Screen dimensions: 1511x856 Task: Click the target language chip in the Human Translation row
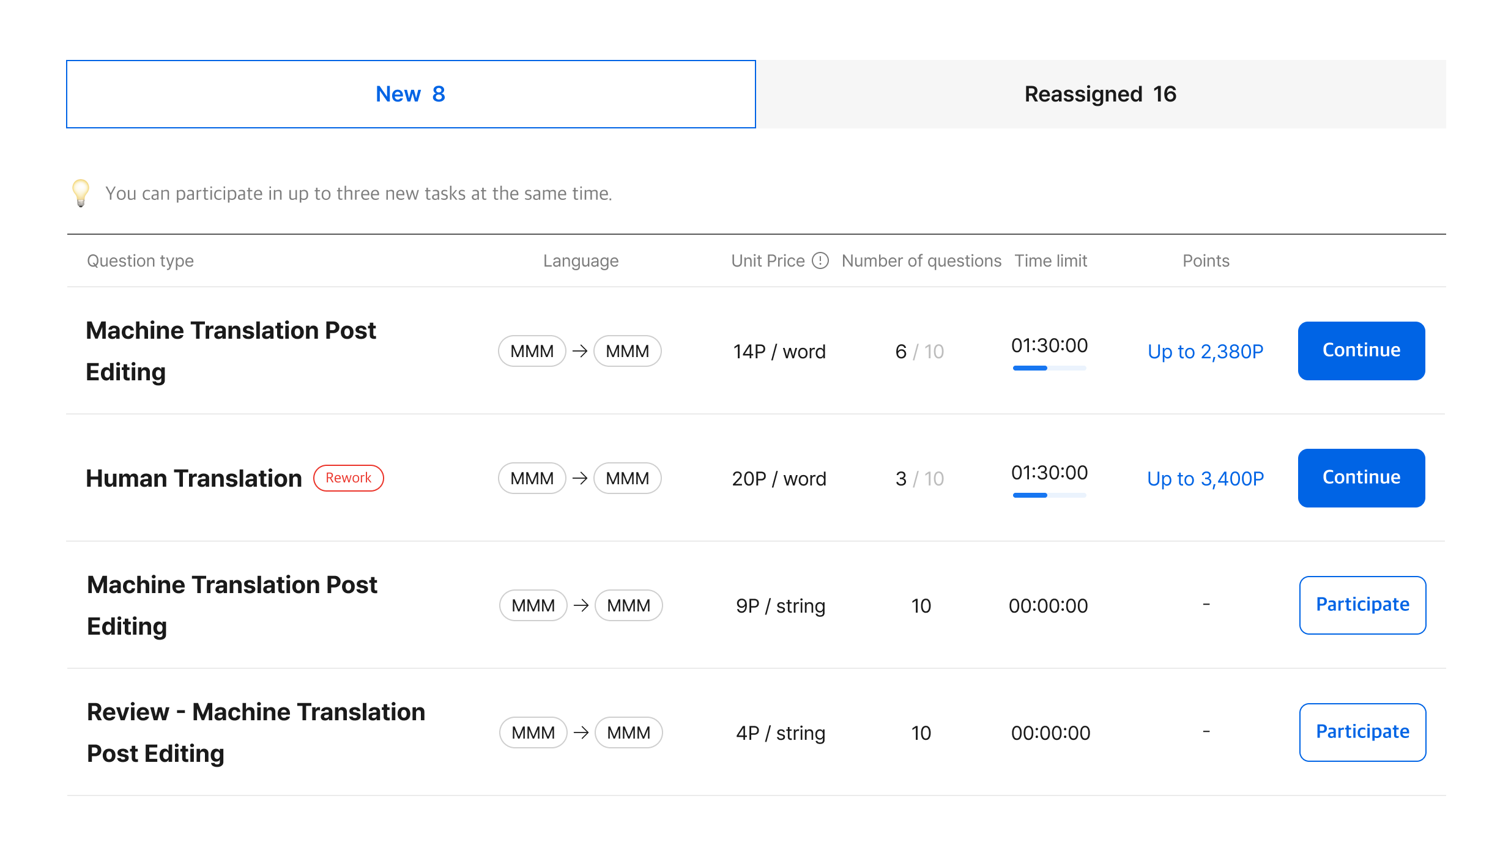click(627, 478)
